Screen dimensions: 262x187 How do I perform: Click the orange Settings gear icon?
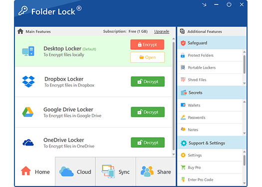pyautogui.click(x=183, y=155)
